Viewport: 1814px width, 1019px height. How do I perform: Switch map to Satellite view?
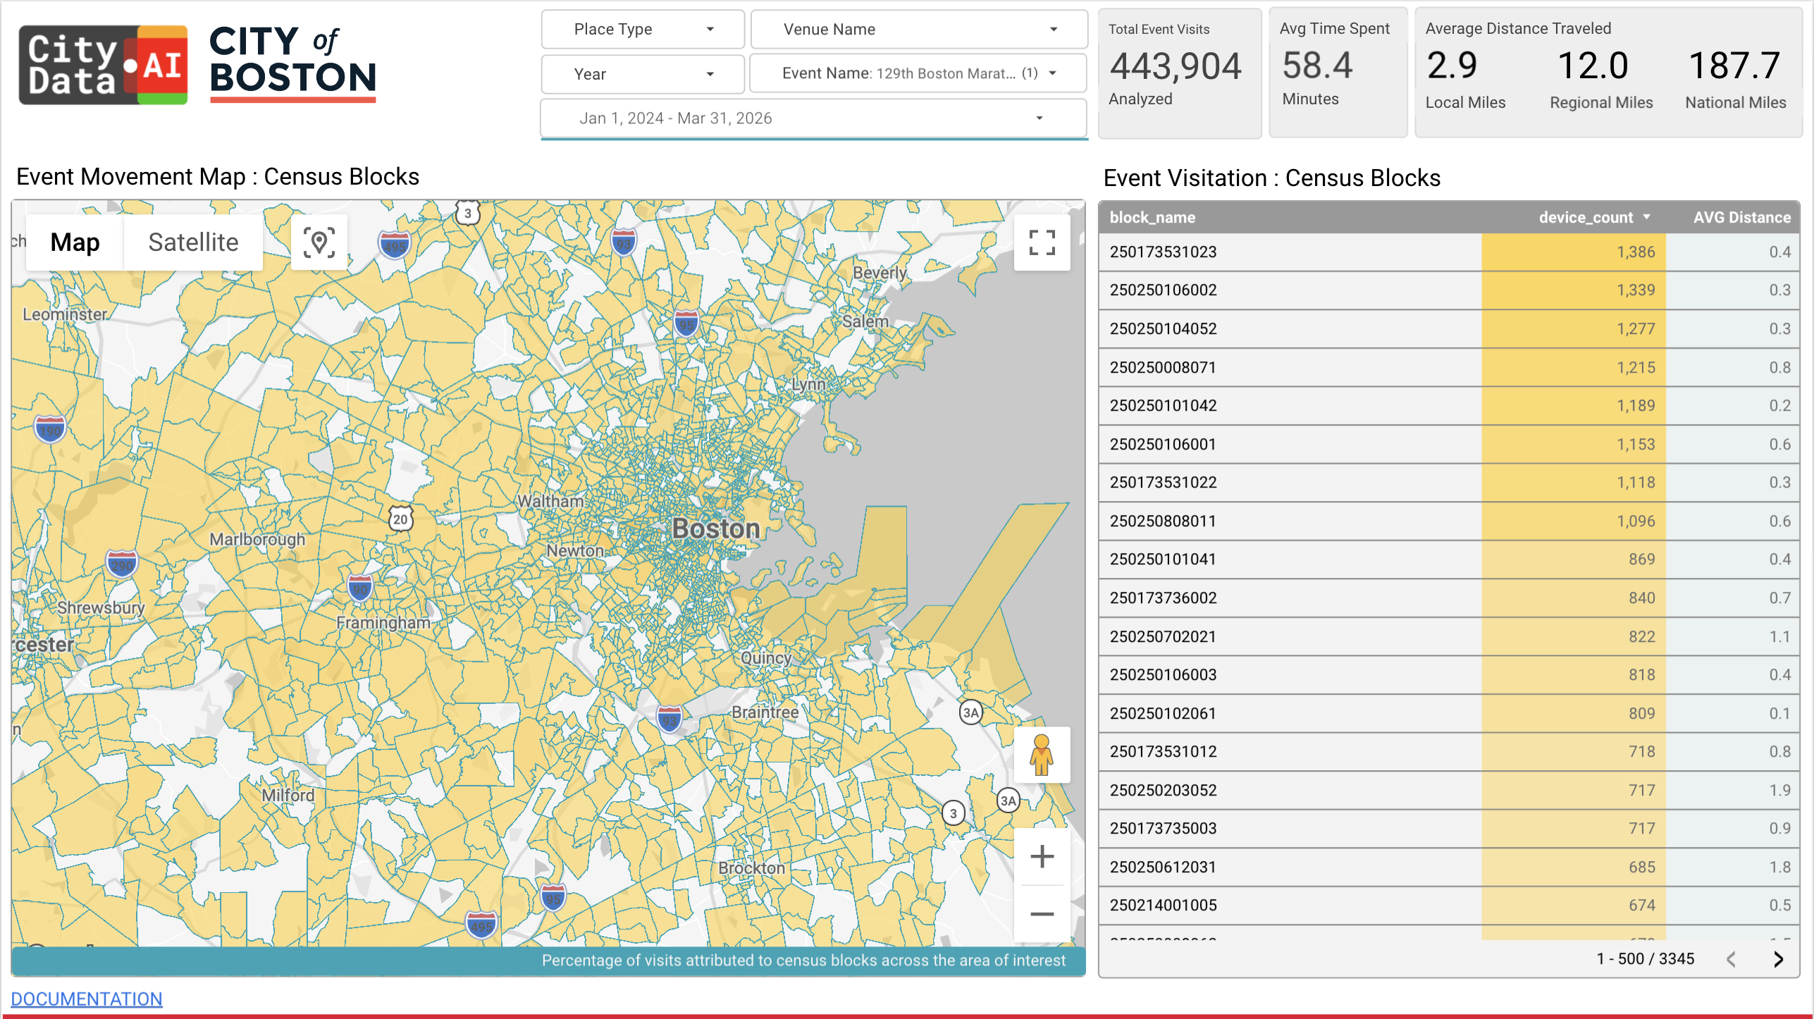(x=193, y=242)
